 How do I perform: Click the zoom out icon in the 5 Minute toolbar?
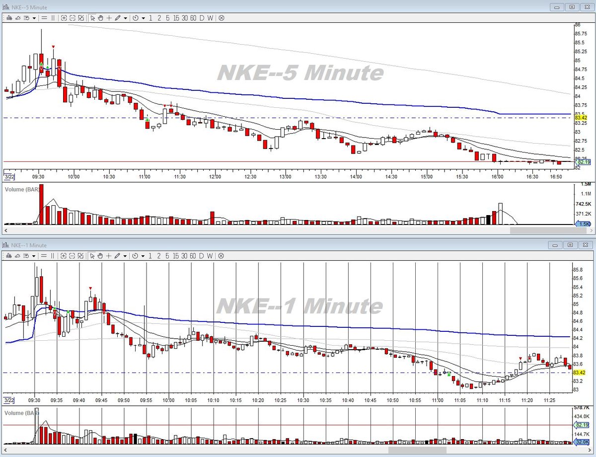(73, 18)
